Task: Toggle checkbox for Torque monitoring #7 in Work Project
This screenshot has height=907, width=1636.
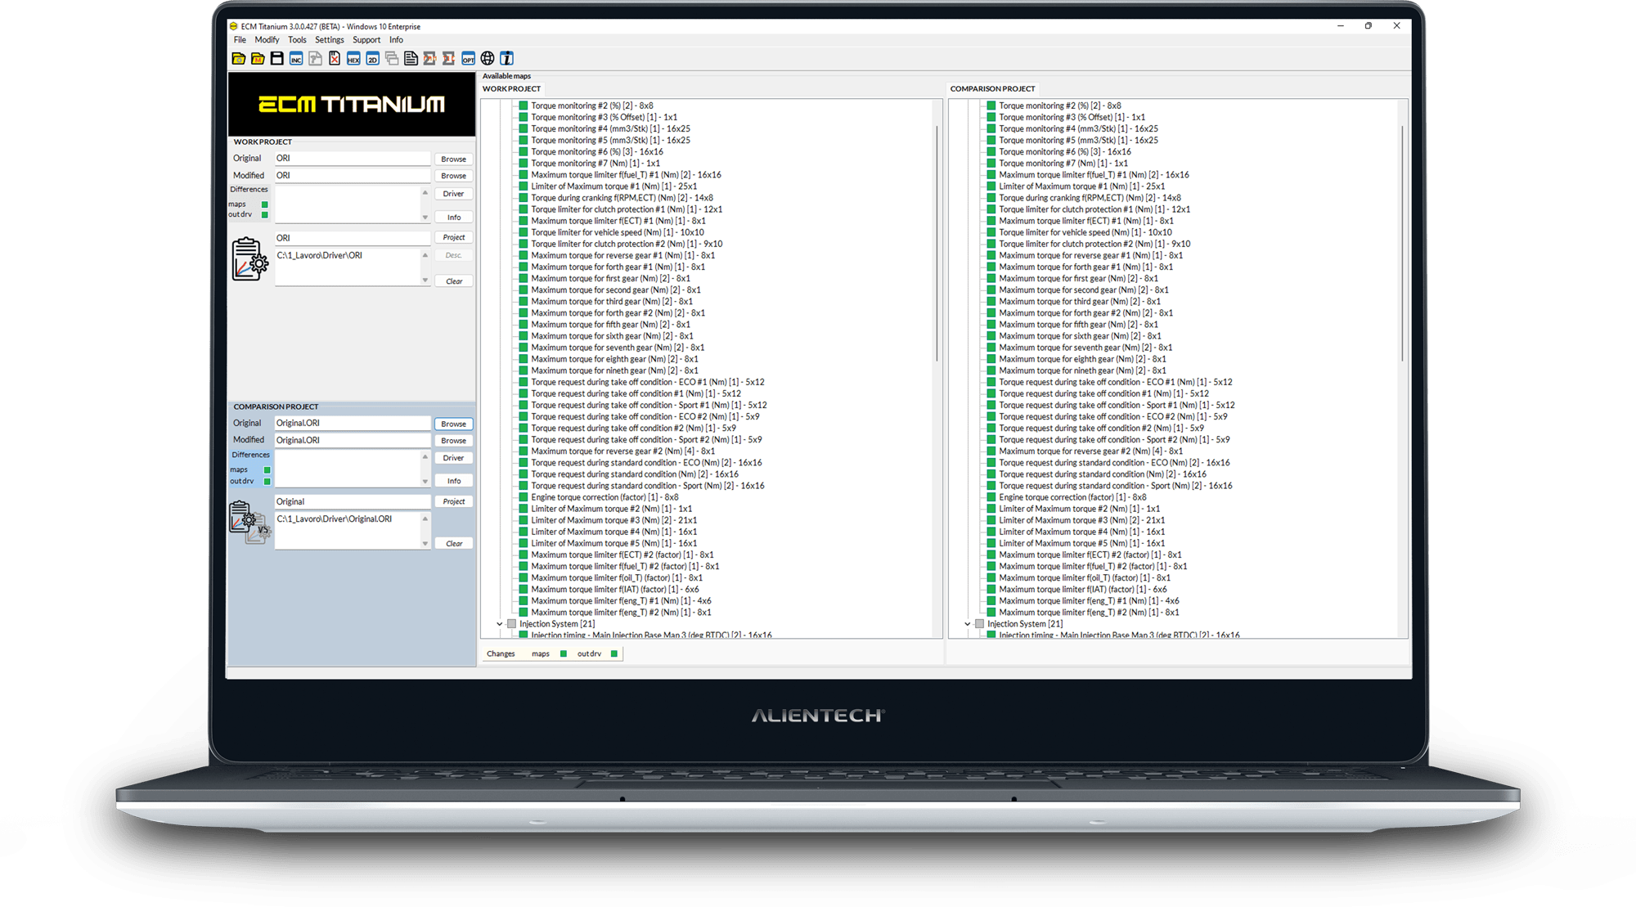Action: coord(524,164)
